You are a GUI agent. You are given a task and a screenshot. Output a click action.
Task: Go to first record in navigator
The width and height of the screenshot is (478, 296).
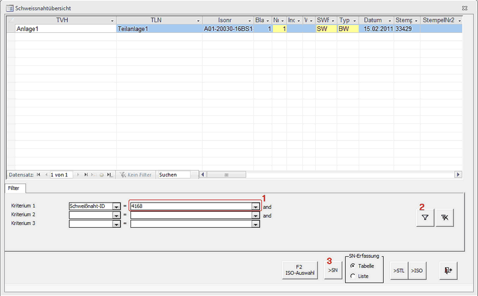click(39, 175)
